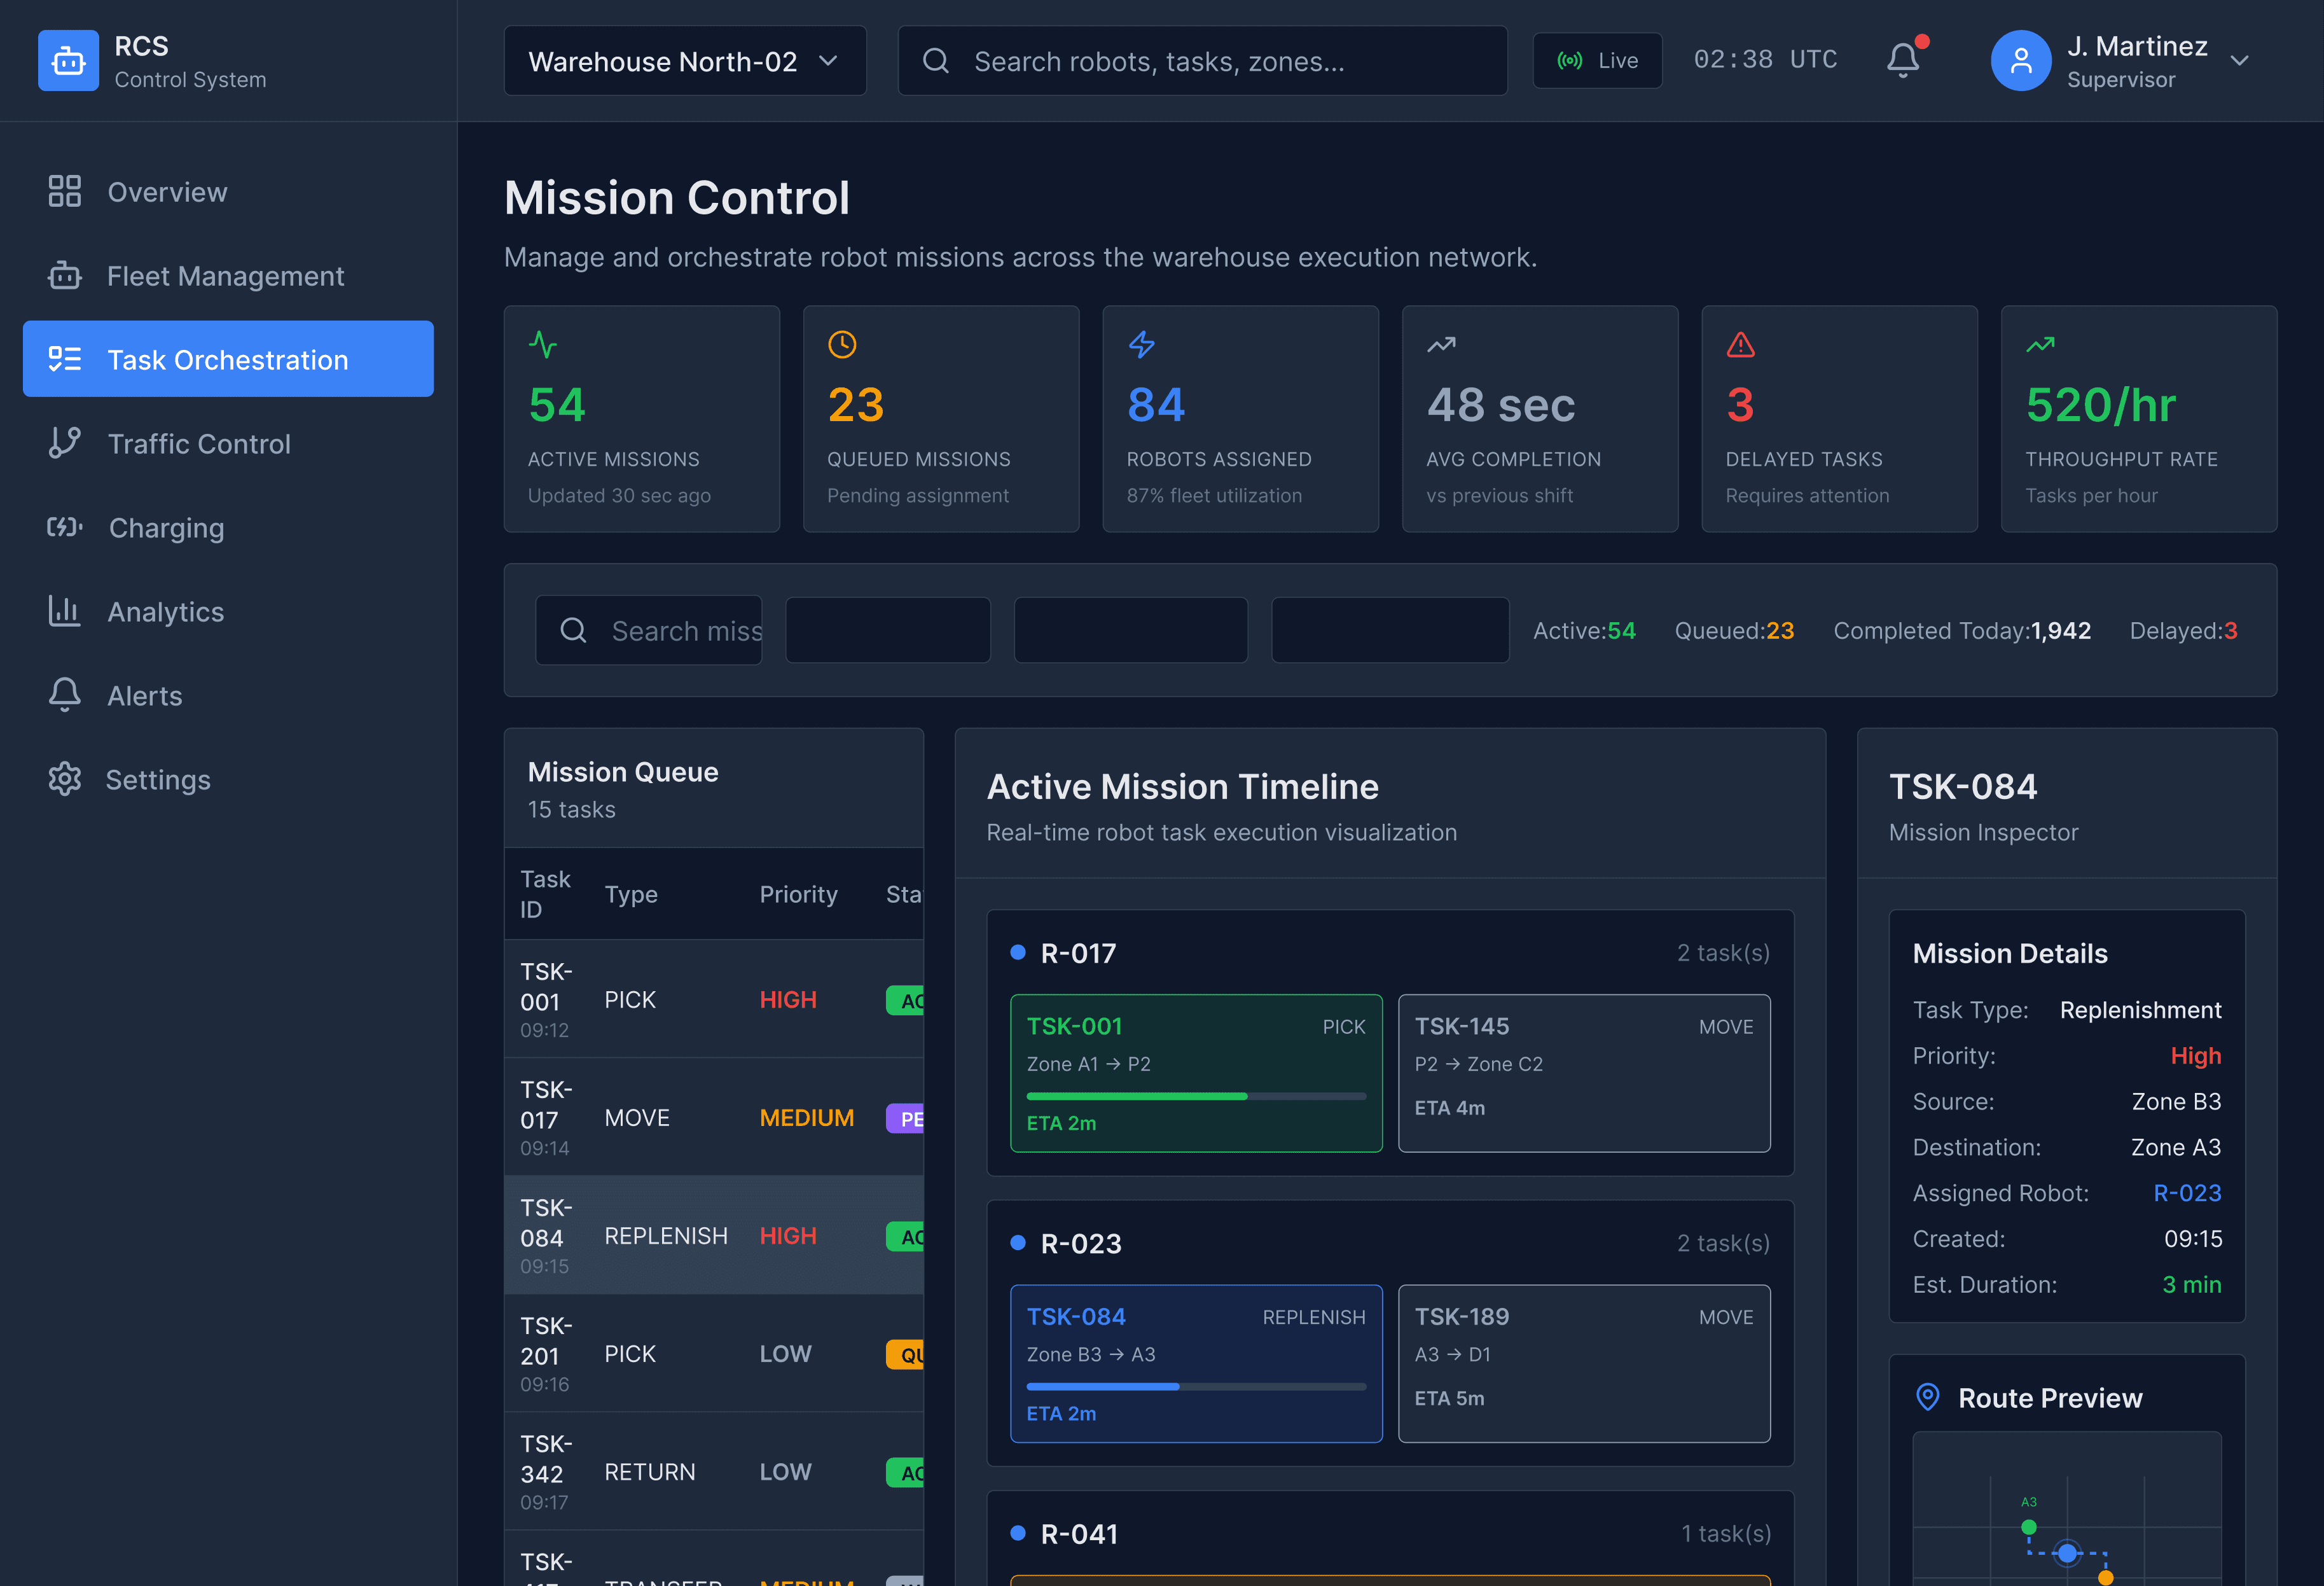Select the Charging section icon
2324x1586 pixels.
click(x=64, y=527)
